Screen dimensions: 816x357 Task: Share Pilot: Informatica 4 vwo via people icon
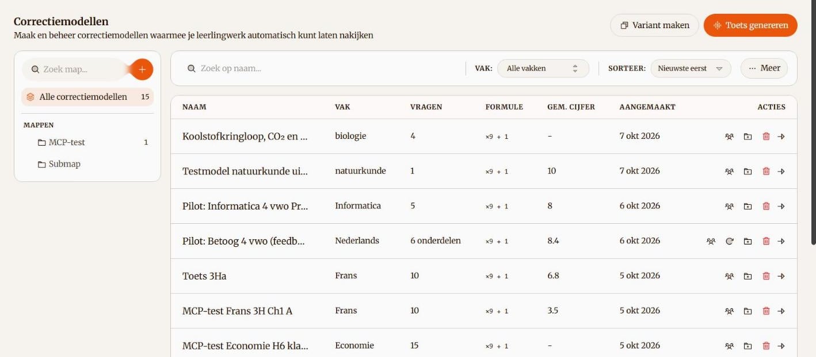729,207
